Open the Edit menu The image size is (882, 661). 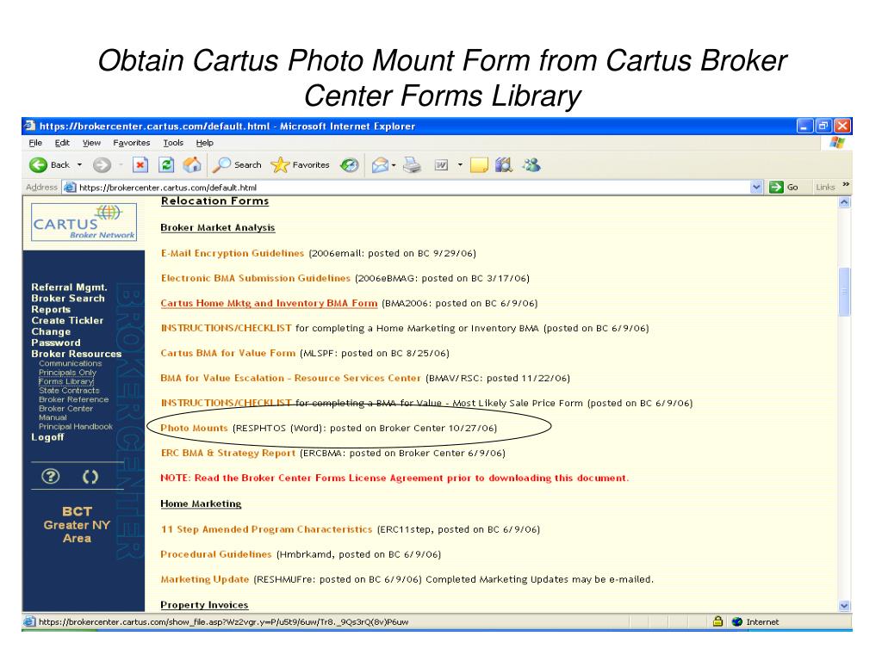pyautogui.click(x=62, y=143)
